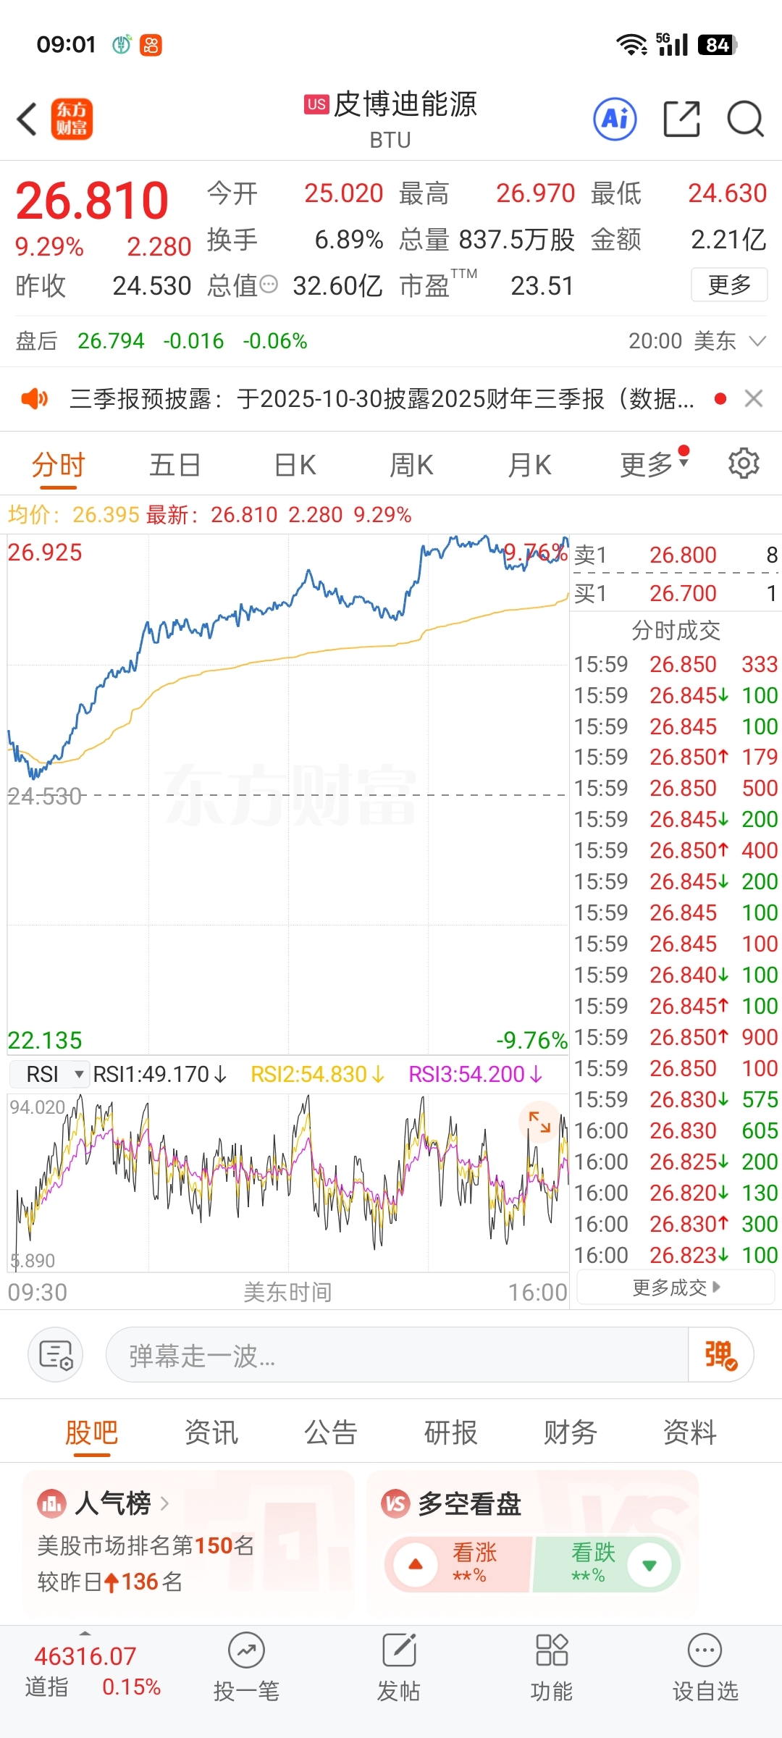
Task: Tap the intraday price chart area
Action: 287,794
